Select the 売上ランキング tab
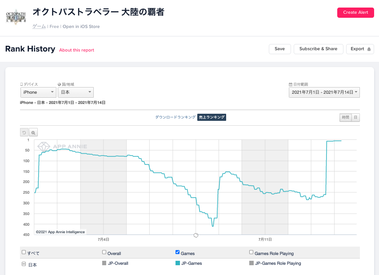 coord(212,117)
